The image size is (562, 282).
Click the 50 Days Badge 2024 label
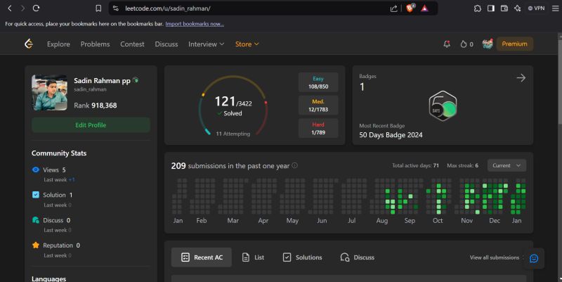(391, 135)
